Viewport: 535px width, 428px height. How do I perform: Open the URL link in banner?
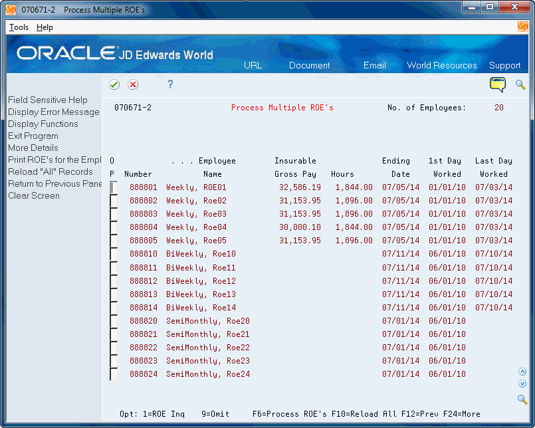coord(253,65)
